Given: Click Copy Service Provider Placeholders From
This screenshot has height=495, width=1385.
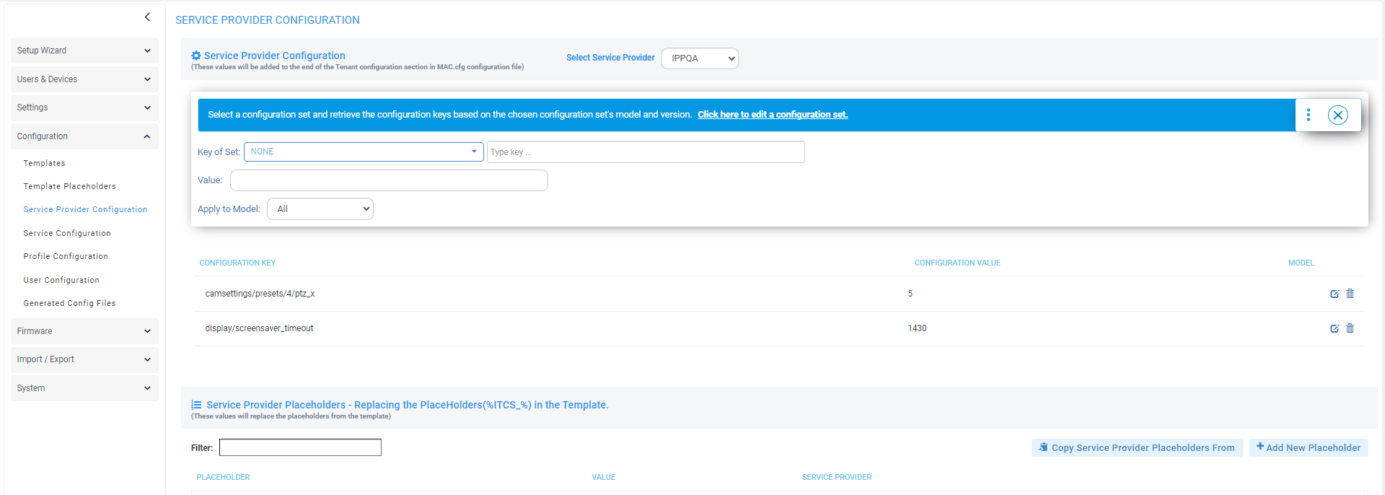Looking at the screenshot, I should point(1138,447).
